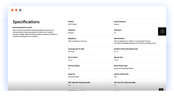Click the 'Recommended For Use On' label
Viewport: 174px width, 101px height.
coord(22,27)
